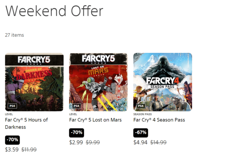Click the PS4 badge on Hours of Darkness
This screenshot has height=160, width=231.
12,106
